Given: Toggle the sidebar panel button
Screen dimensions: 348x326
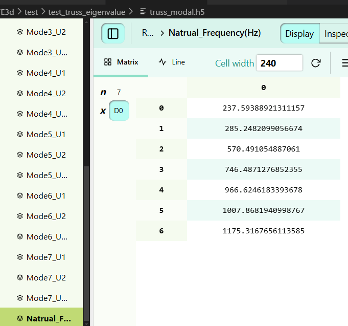Looking at the screenshot, I should click(113, 33).
